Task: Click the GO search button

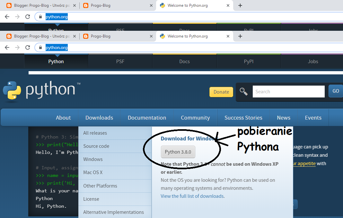Action: [x=336, y=91]
